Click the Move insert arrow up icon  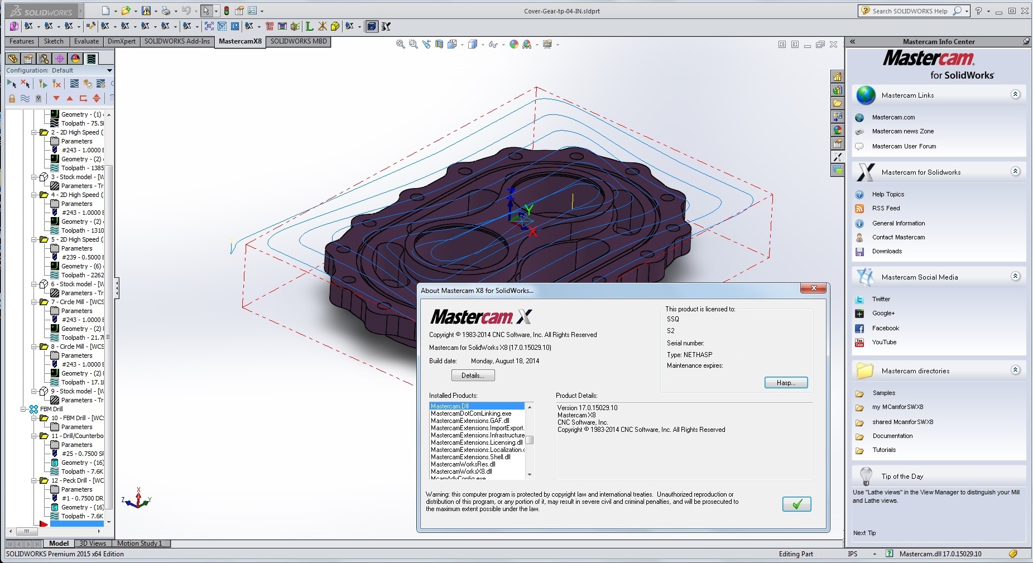(70, 98)
